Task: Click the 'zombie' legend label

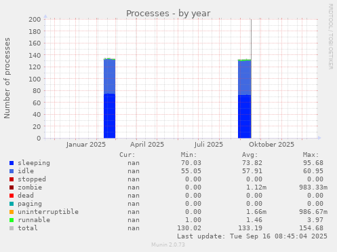Action: [x=30, y=187]
